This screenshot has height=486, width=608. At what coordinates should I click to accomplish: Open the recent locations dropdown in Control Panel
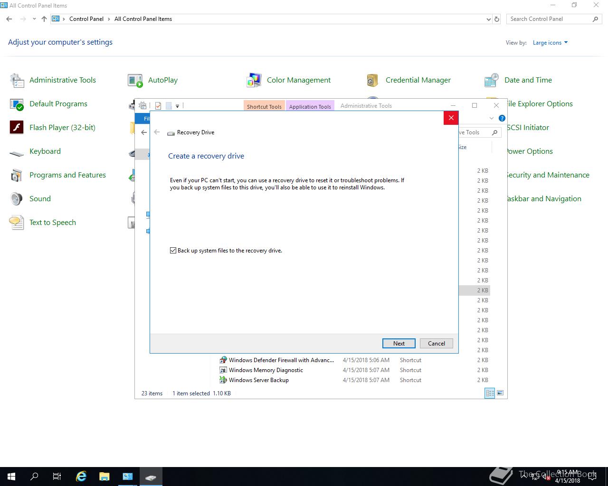click(34, 19)
